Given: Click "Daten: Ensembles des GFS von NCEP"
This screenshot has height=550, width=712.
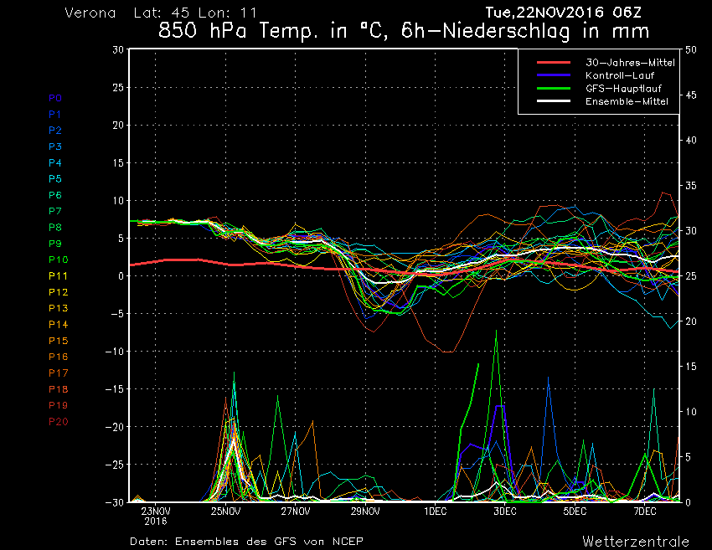Looking at the screenshot, I should pyautogui.click(x=246, y=542).
